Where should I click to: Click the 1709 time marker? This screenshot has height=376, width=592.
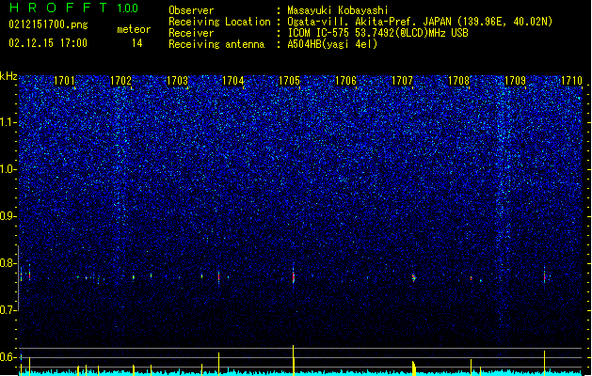pyautogui.click(x=516, y=81)
